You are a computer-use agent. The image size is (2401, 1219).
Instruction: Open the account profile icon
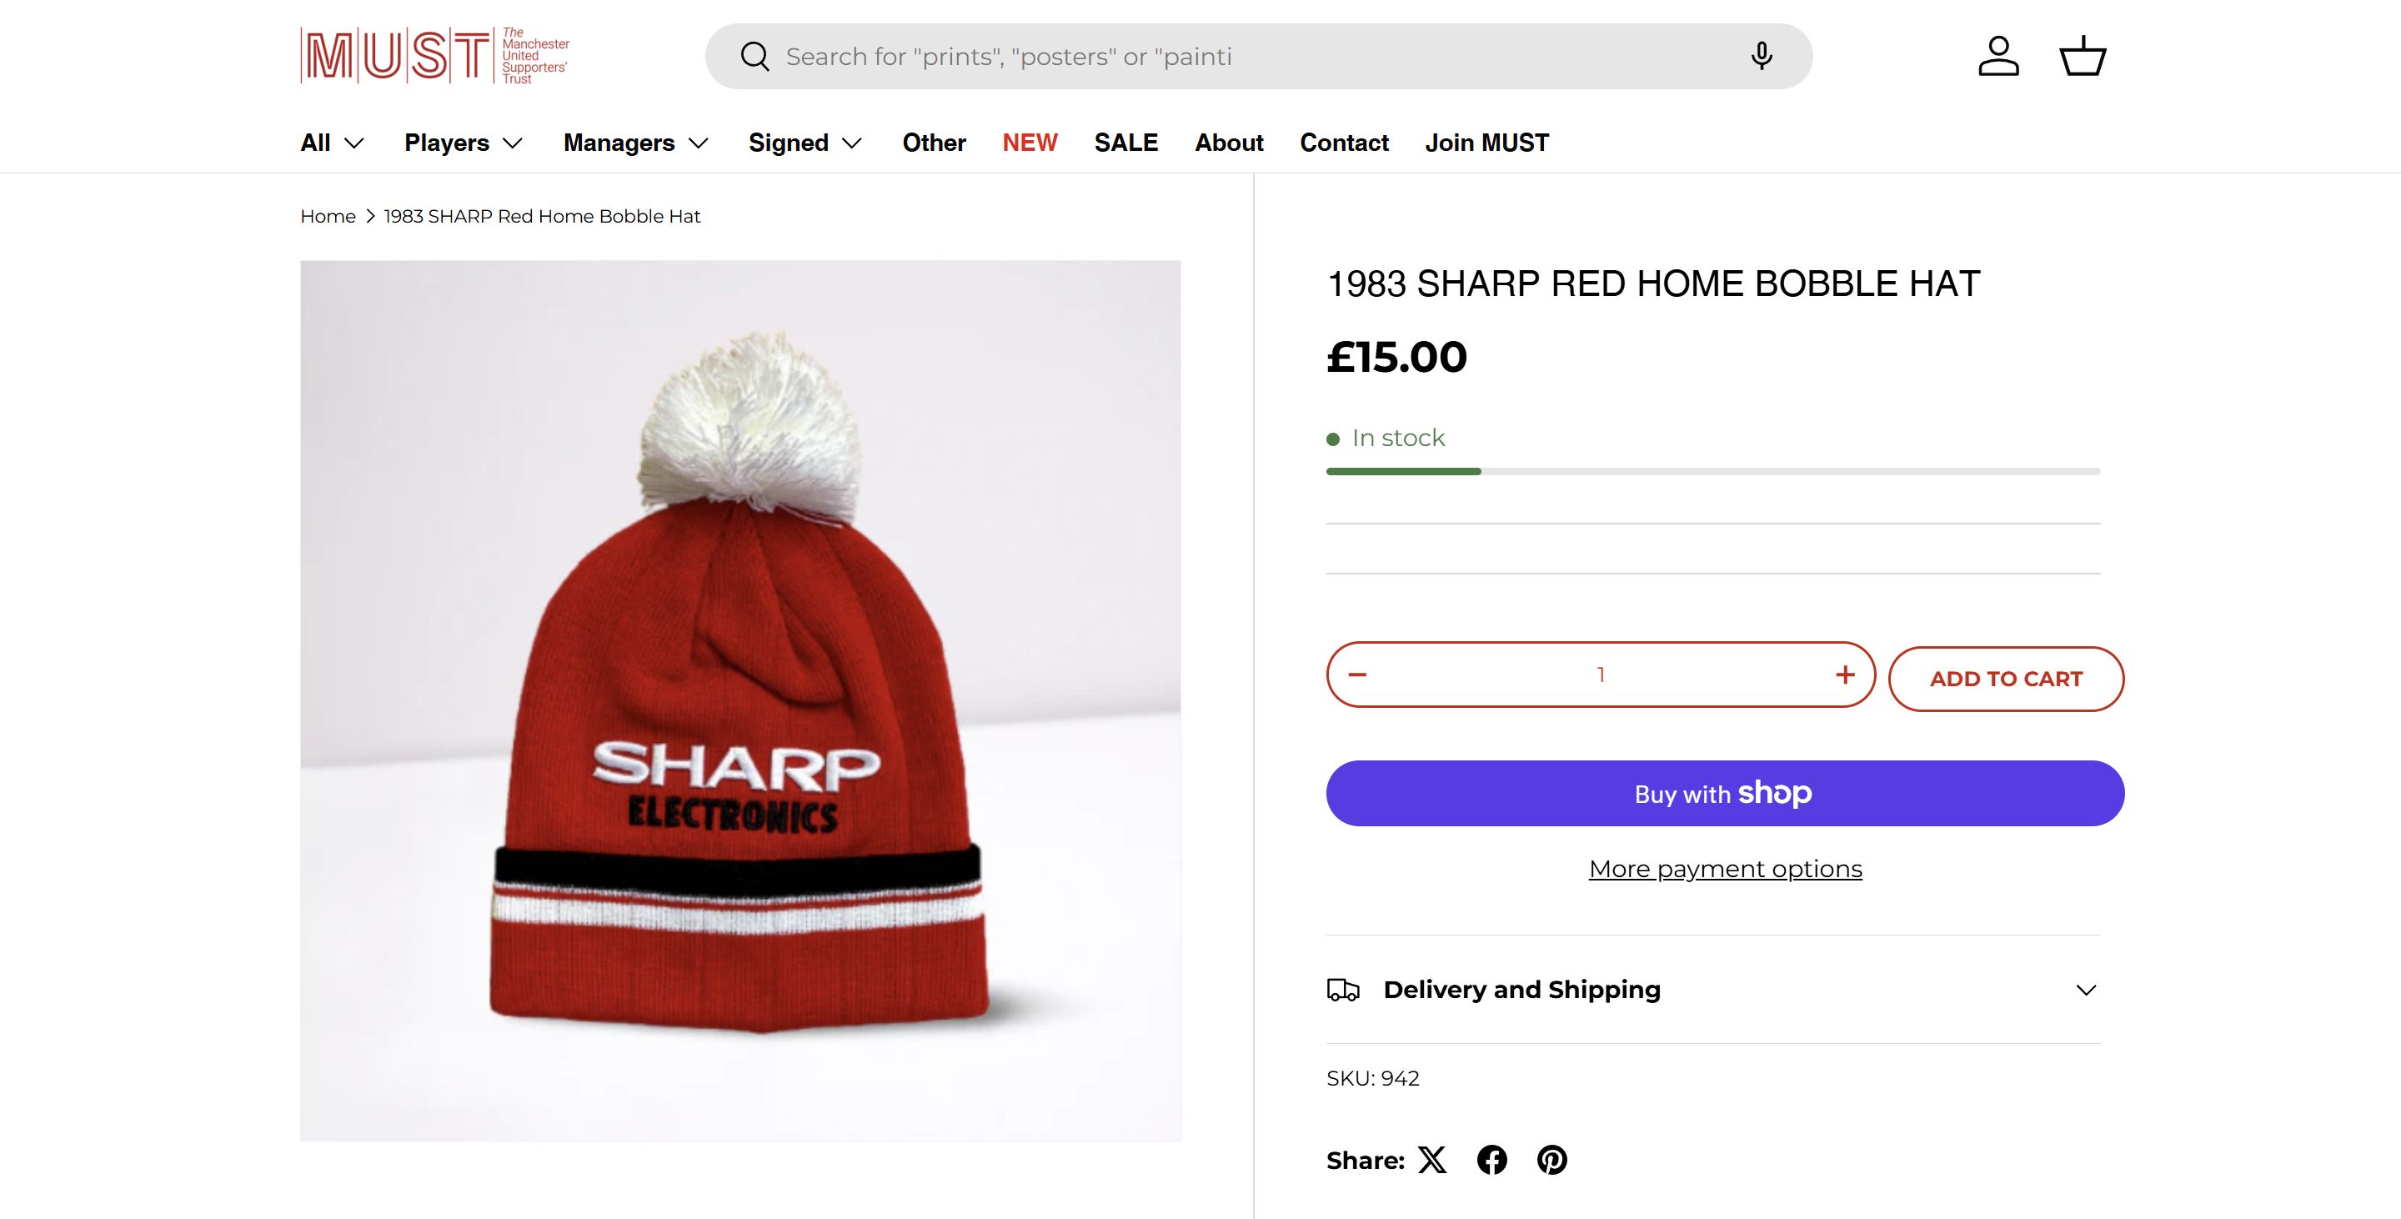[x=1998, y=57]
